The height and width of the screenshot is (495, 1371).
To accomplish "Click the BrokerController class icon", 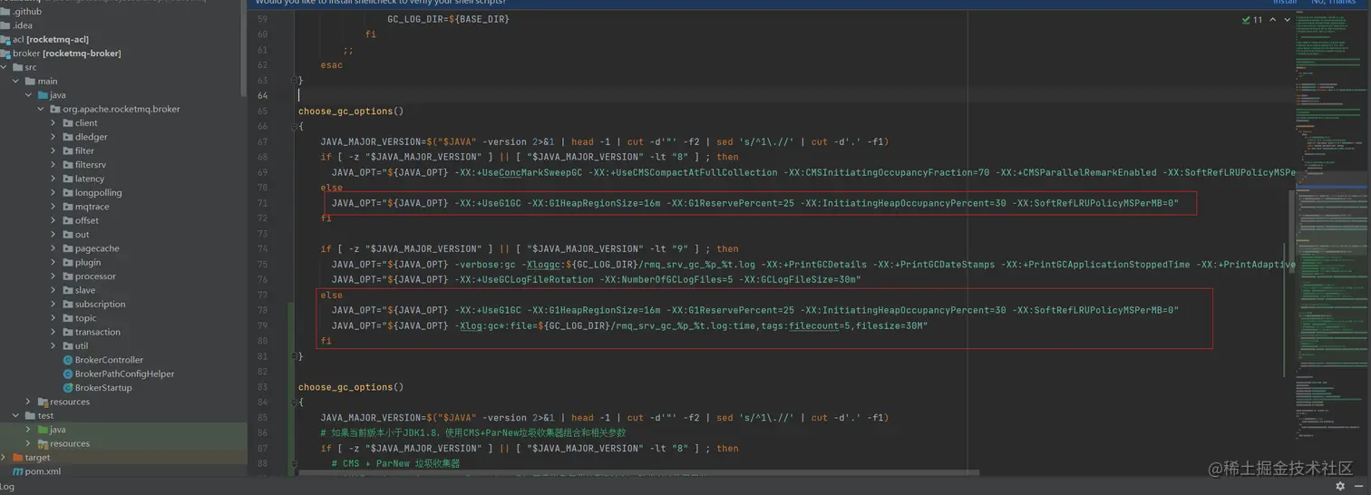I will 67,360.
